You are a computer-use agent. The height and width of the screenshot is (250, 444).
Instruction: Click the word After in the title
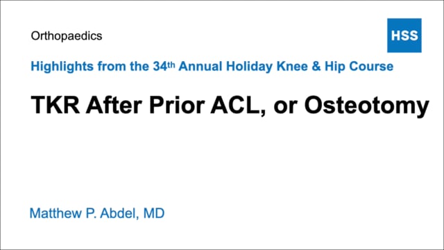(x=114, y=105)
